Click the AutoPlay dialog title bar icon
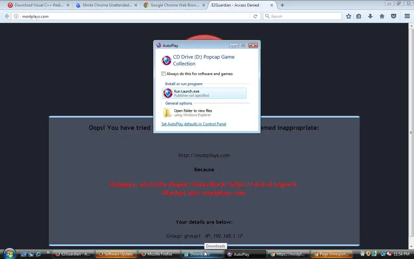Screen dimensions: 414x259 coord(158,45)
